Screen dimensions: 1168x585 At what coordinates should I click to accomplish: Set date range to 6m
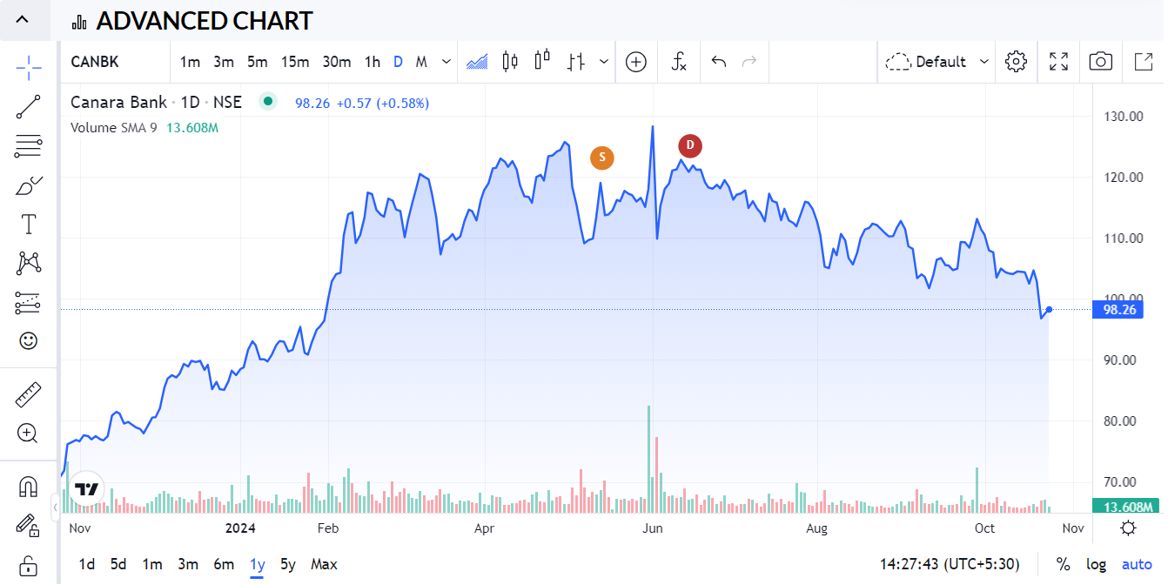224,564
